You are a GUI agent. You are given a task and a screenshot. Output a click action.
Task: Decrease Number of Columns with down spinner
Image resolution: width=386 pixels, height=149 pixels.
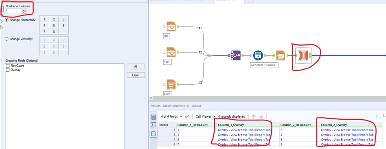click(x=24, y=12)
